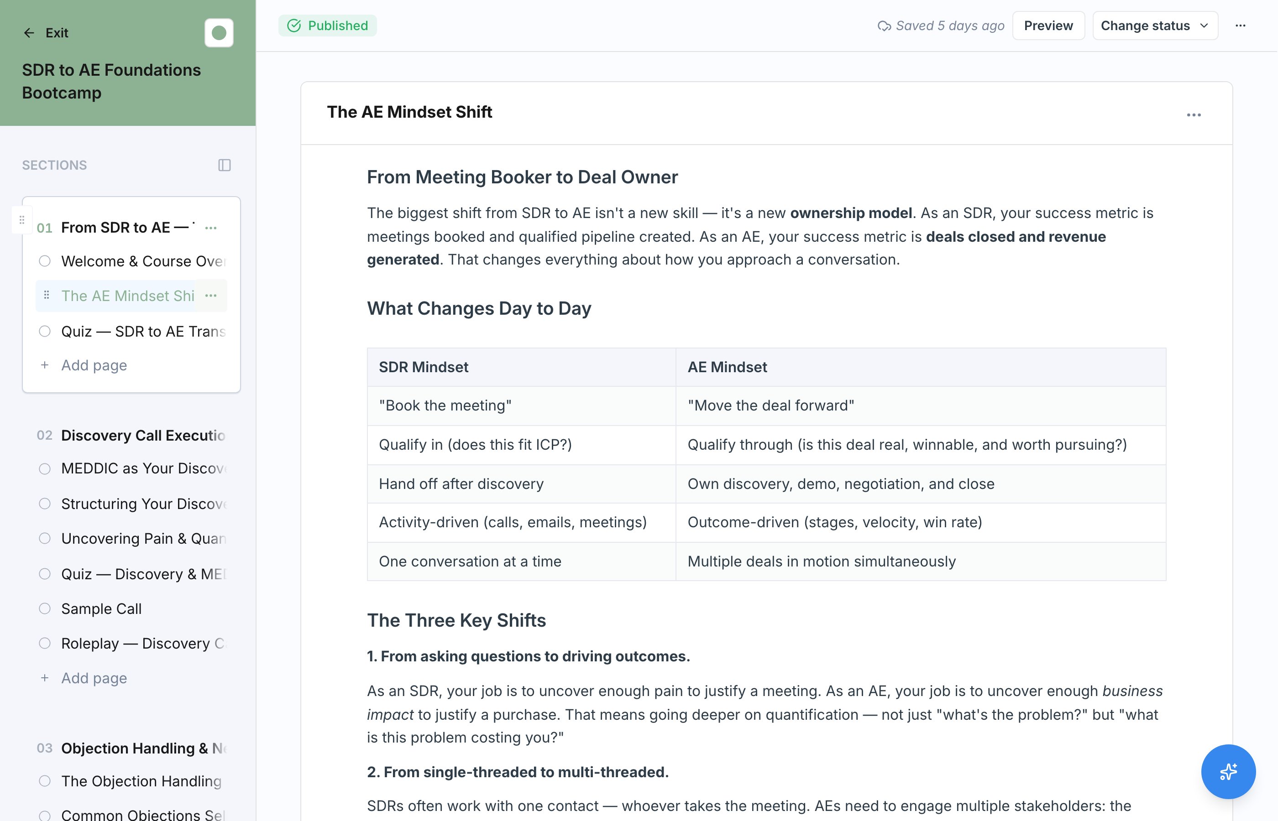
Task: Click circle next to Quiz — Discovery & MEDDIC
Action: click(x=45, y=574)
